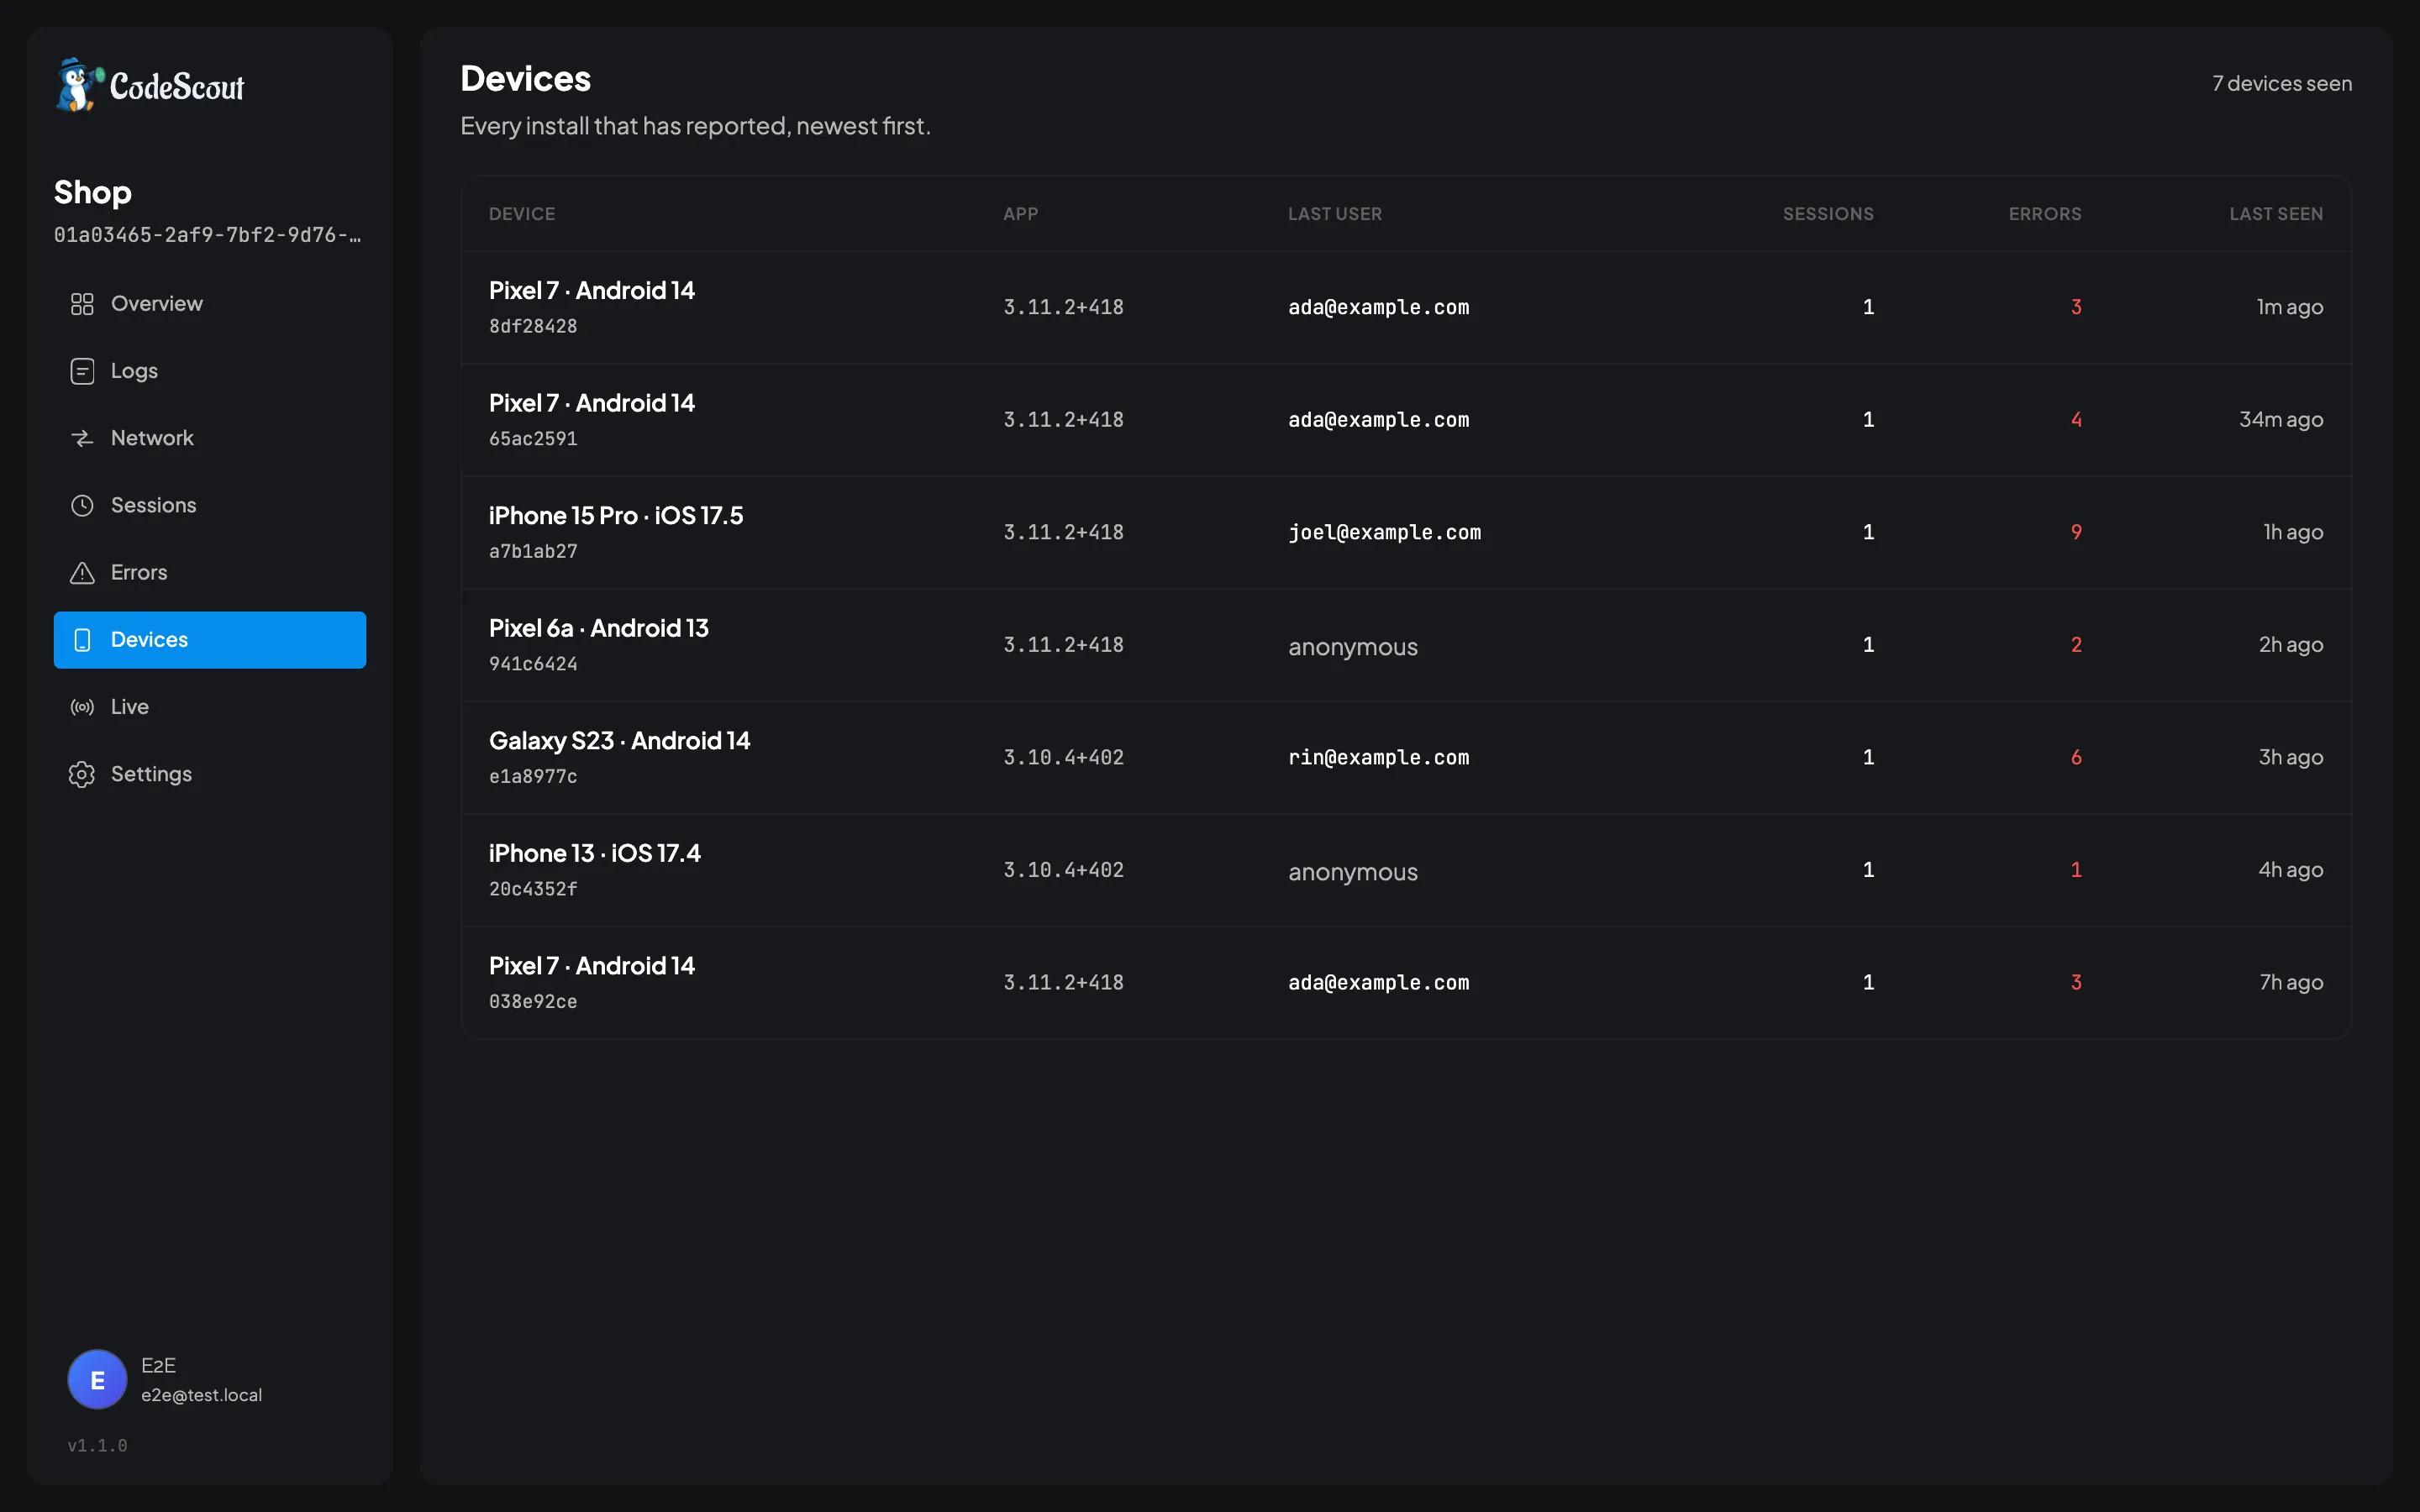Open the Errors page
The width and height of the screenshot is (2420, 1512).
(210, 573)
